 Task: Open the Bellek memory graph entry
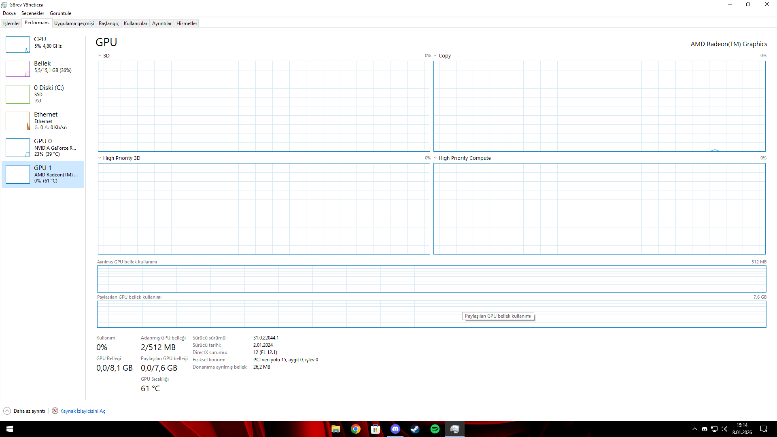pos(18,69)
